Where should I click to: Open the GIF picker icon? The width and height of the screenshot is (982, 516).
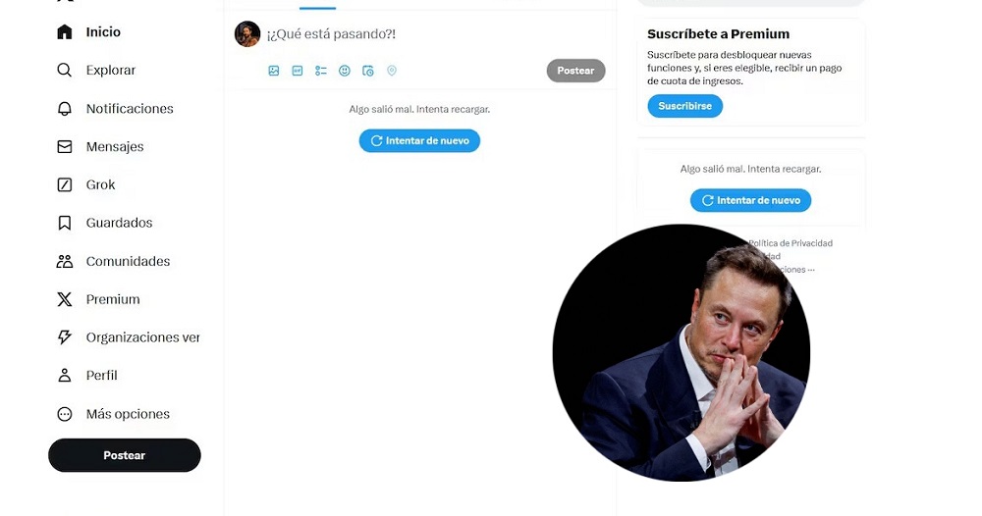(298, 71)
